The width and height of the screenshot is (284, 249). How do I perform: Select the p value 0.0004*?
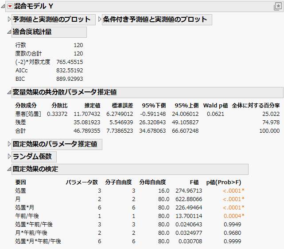[234, 216]
